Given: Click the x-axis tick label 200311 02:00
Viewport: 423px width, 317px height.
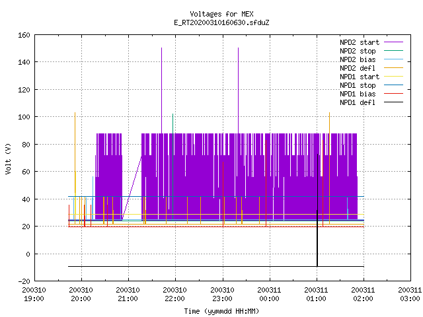Looking at the screenshot, I should click(363, 295).
